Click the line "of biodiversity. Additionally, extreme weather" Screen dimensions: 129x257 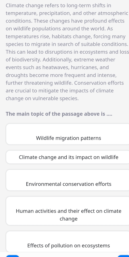click(60, 60)
